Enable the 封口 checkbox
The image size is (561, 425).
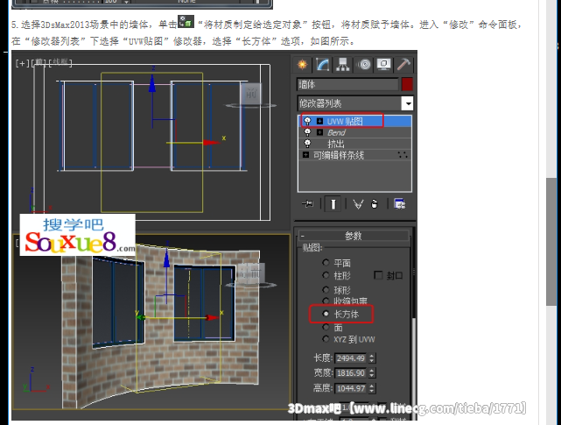point(378,275)
